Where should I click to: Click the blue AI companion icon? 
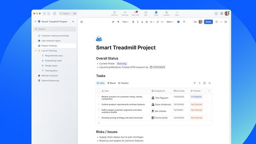(178, 22)
